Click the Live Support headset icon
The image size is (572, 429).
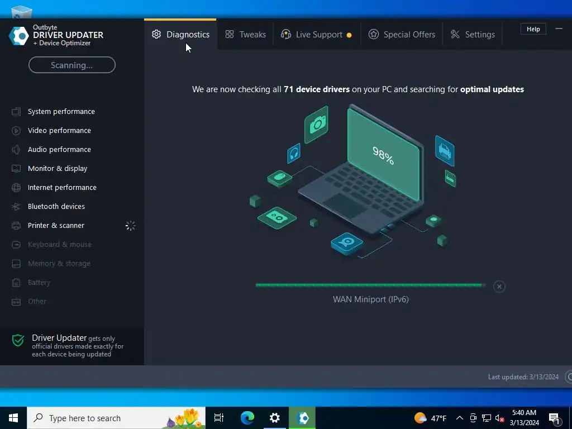285,34
